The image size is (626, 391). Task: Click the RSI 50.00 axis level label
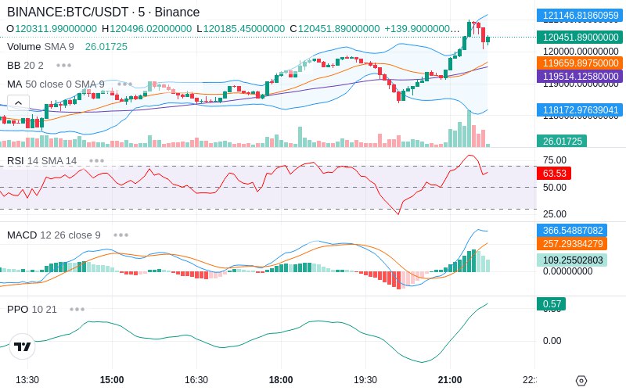555,187
